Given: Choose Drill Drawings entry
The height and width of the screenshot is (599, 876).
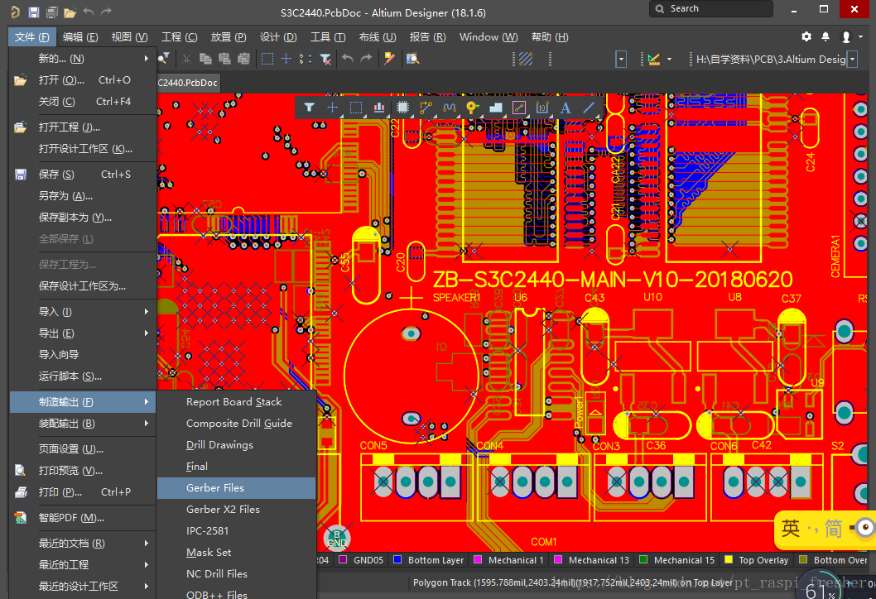Looking at the screenshot, I should pyautogui.click(x=236, y=445).
